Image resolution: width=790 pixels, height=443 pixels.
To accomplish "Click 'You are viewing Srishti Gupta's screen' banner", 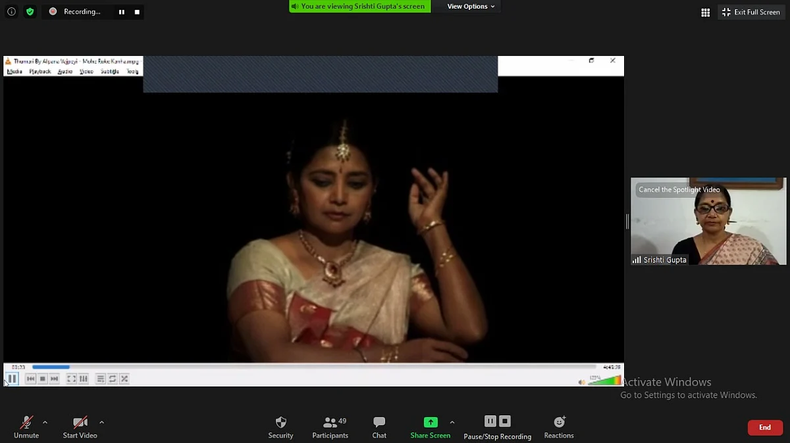I will click(x=360, y=7).
